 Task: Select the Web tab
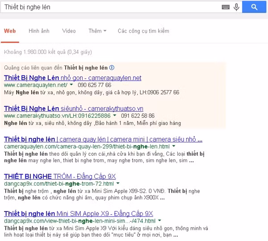[x=10, y=31]
